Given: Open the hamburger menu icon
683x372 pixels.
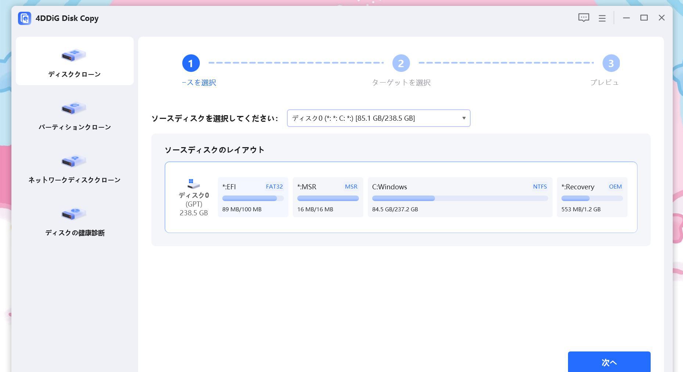Looking at the screenshot, I should coord(602,18).
